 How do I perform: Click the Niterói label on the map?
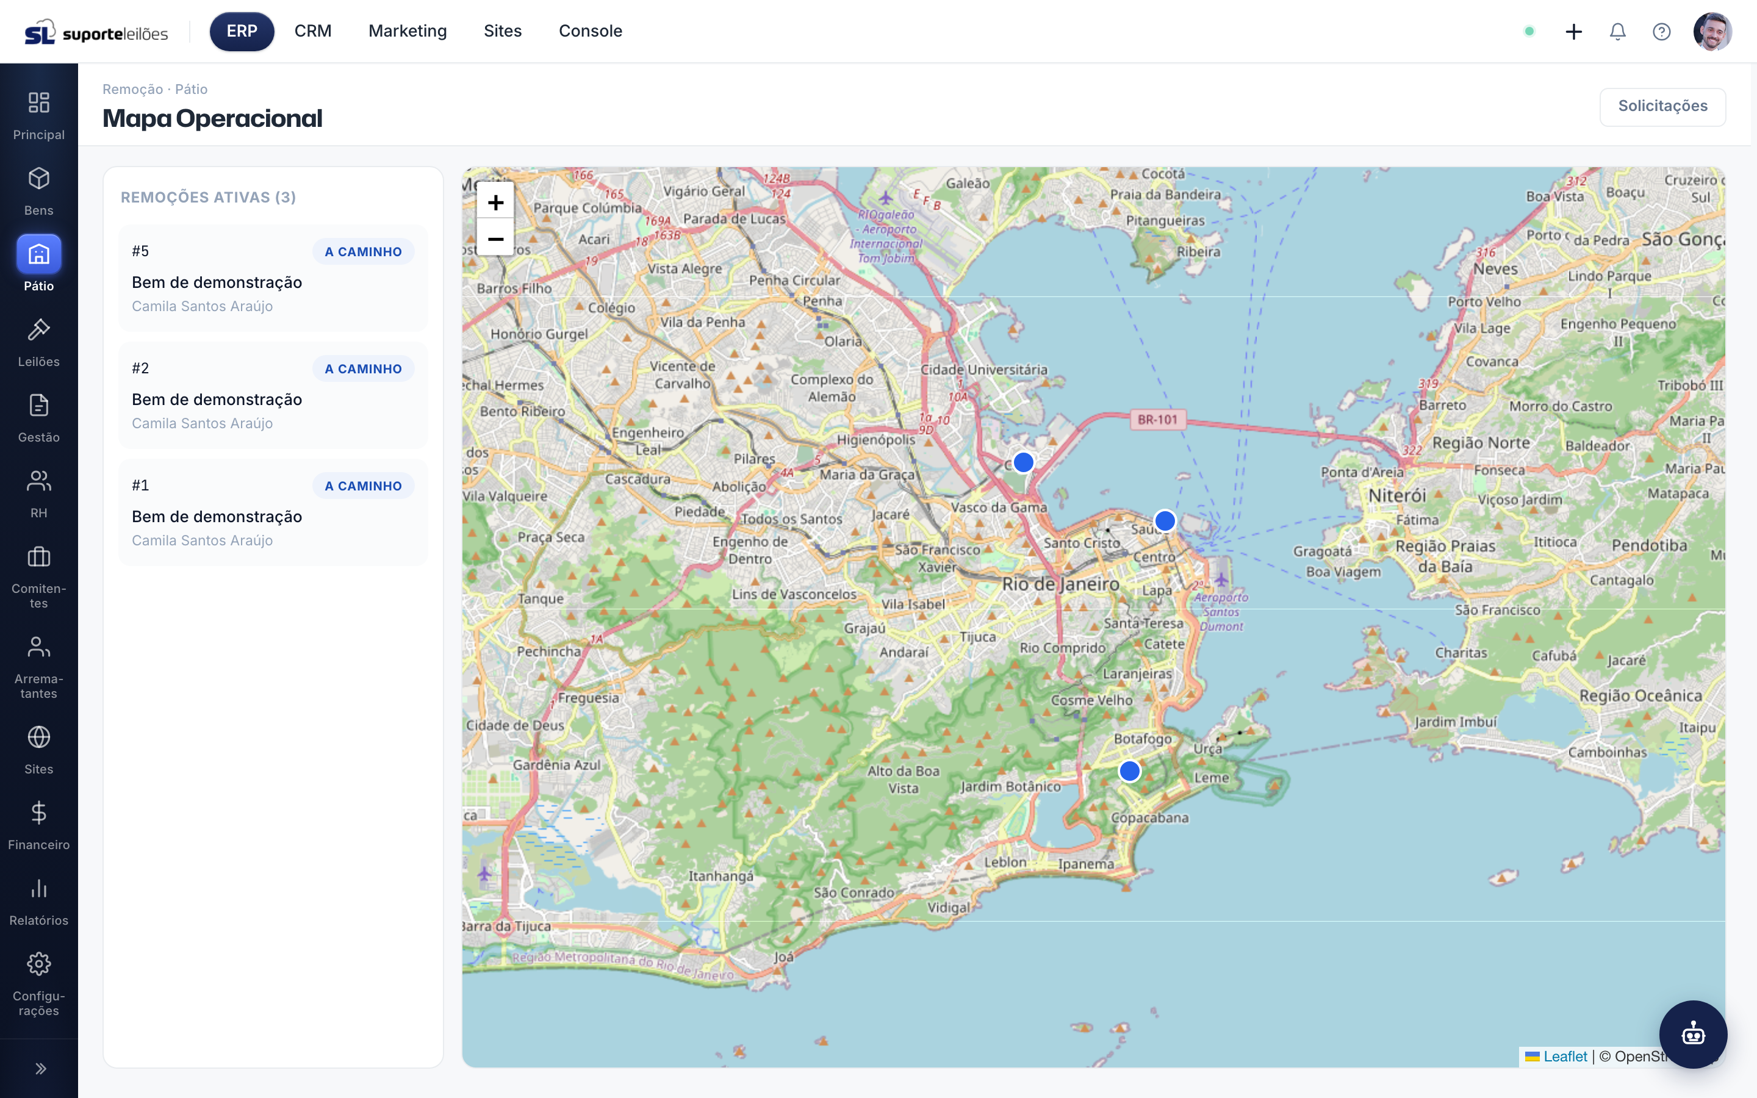pyautogui.click(x=1397, y=495)
